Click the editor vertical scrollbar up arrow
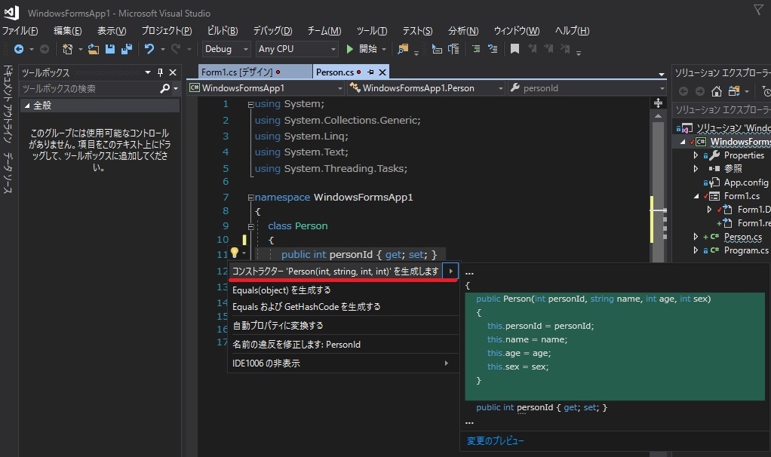Image resolution: width=771 pixels, height=457 pixels. click(x=658, y=116)
